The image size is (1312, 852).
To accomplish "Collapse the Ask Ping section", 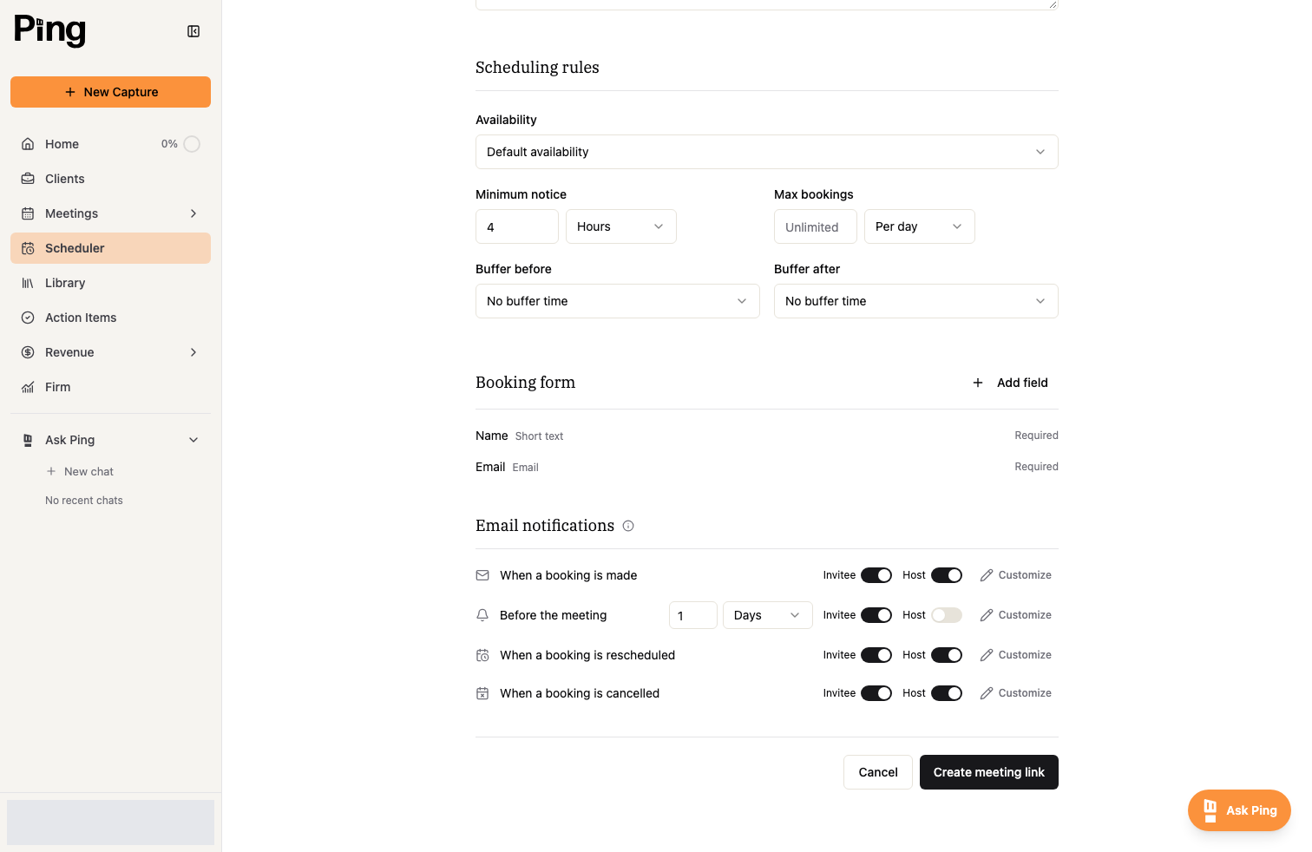I will (194, 440).
